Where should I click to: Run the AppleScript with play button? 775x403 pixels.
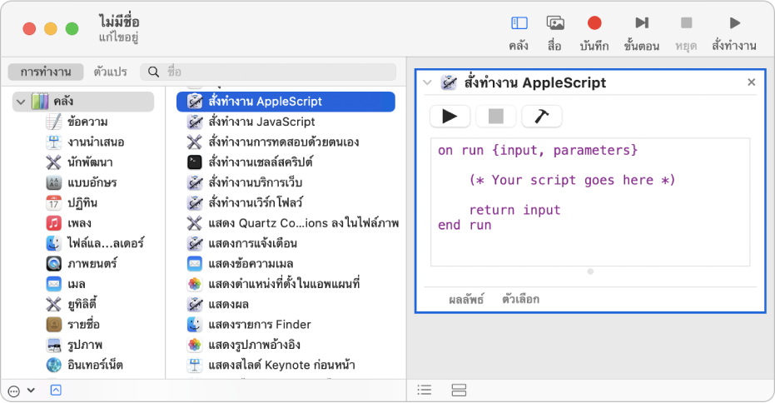pyautogui.click(x=450, y=117)
